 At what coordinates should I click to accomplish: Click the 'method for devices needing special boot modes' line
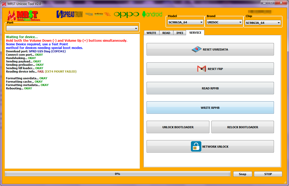[44, 48]
